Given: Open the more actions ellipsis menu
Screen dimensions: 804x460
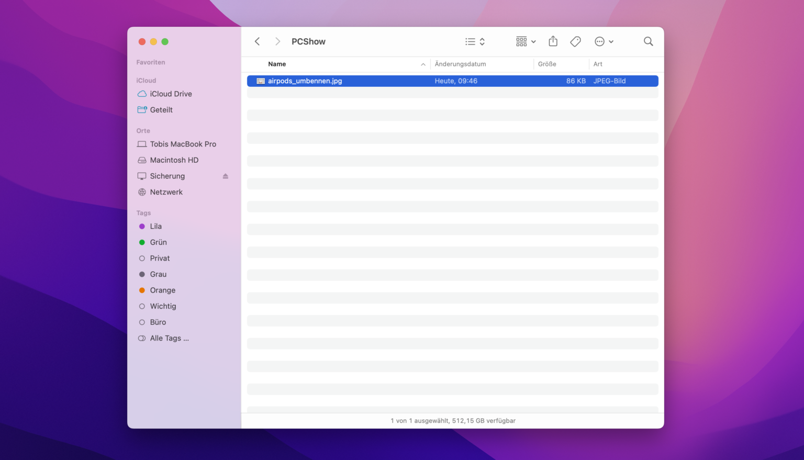Looking at the screenshot, I should 604,41.
